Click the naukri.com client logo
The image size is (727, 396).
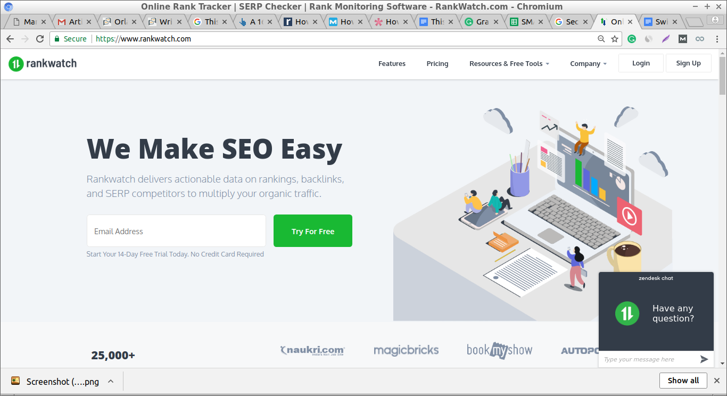pos(312,350)
